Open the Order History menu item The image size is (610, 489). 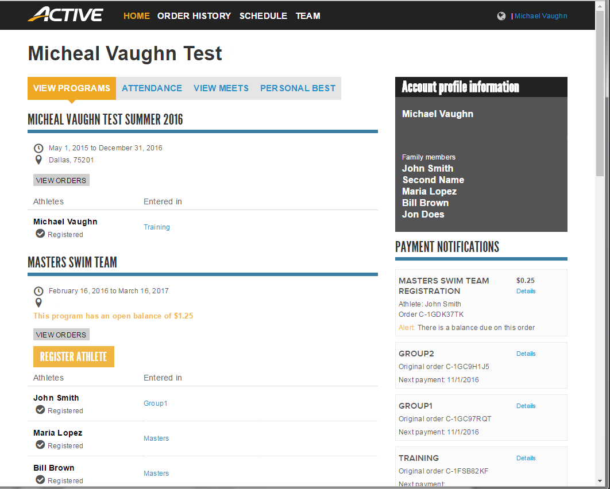(x=194, y=16)
